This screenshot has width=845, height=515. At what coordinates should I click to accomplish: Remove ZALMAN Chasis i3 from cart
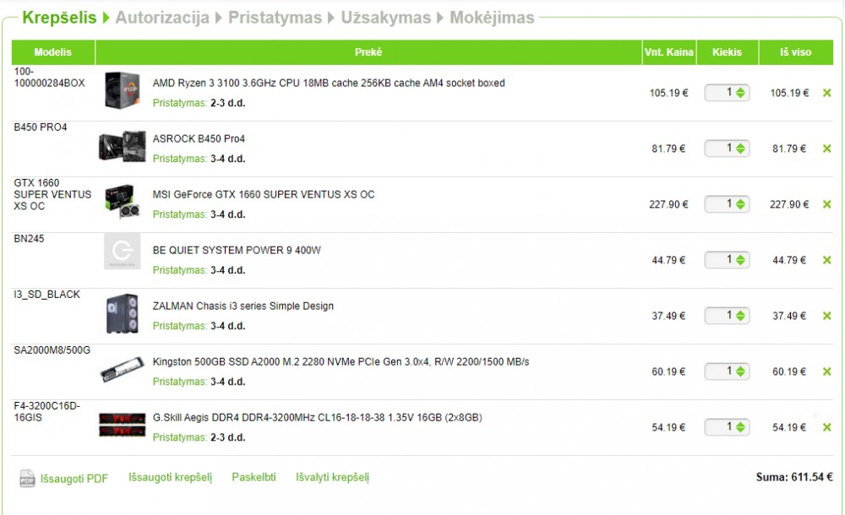(826, 316)
